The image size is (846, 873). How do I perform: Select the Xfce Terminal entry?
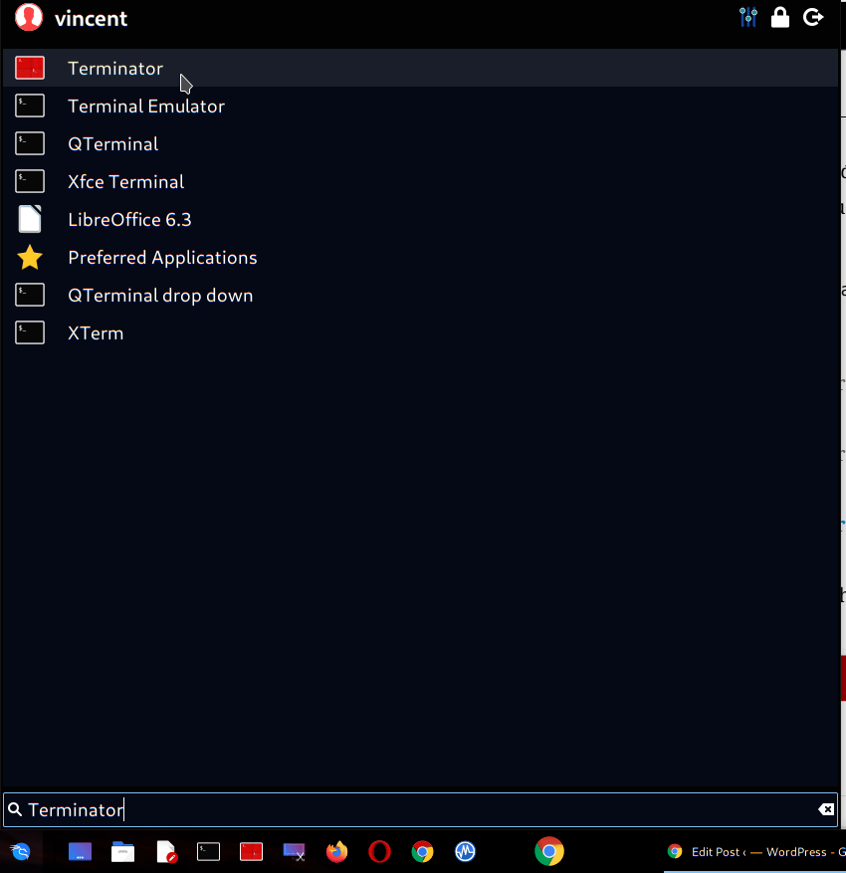(x=125, y=182)
